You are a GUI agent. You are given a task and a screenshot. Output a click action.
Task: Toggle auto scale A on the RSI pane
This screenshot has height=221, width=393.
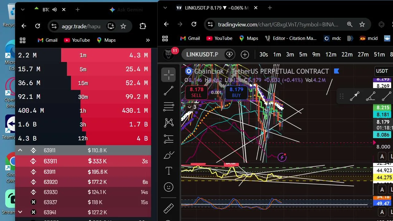(x=382, y=189)
